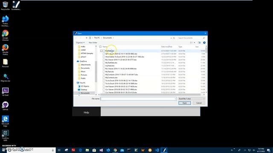Expand the address bar previous locations arrow
The image size is (273, 153).
point(171,38)
